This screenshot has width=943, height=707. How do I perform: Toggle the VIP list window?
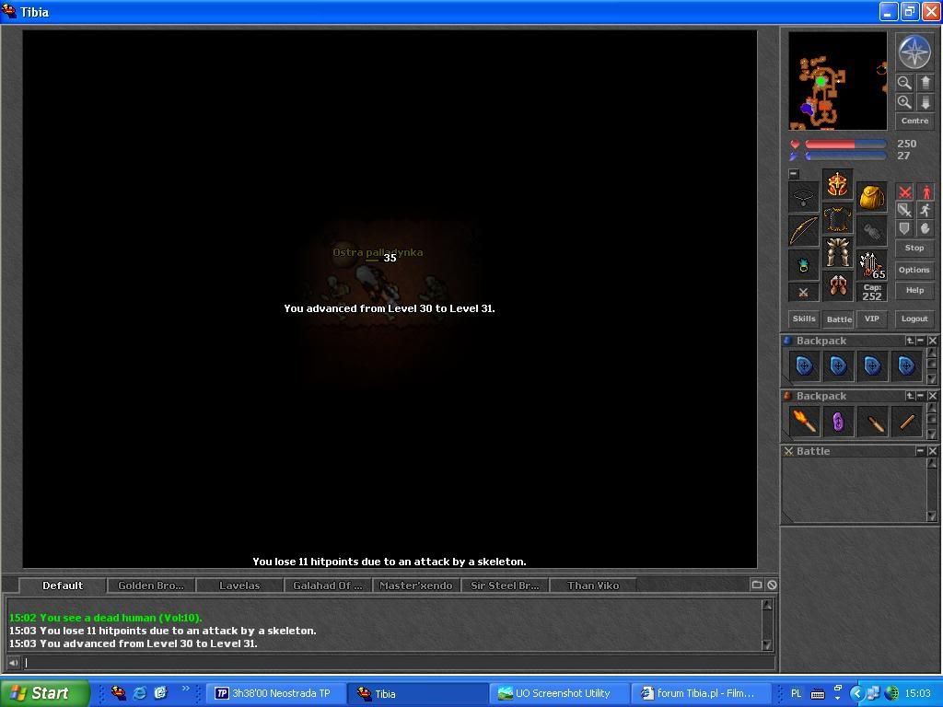[872, 319]
